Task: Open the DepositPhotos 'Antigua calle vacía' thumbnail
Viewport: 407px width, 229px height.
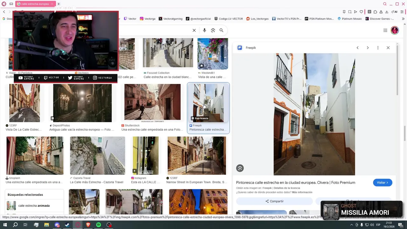Action: pyautogui.click(x=82, y=103)
